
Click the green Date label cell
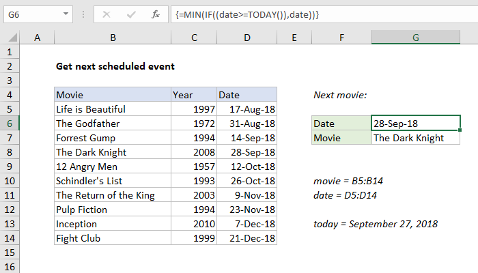341,124
